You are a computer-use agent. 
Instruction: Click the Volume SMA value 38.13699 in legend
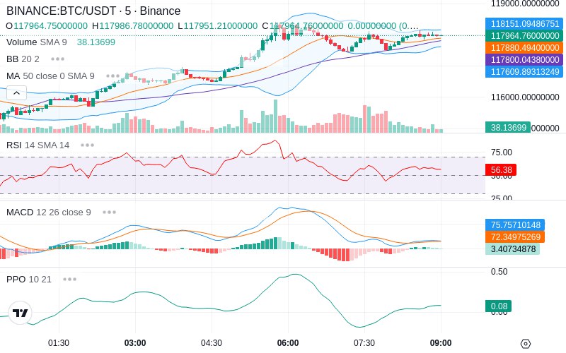[96, 42]
